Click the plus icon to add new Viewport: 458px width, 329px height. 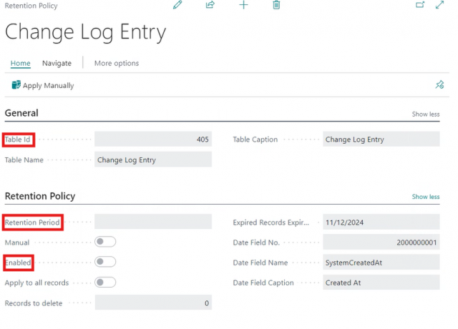tap(243, 6)
